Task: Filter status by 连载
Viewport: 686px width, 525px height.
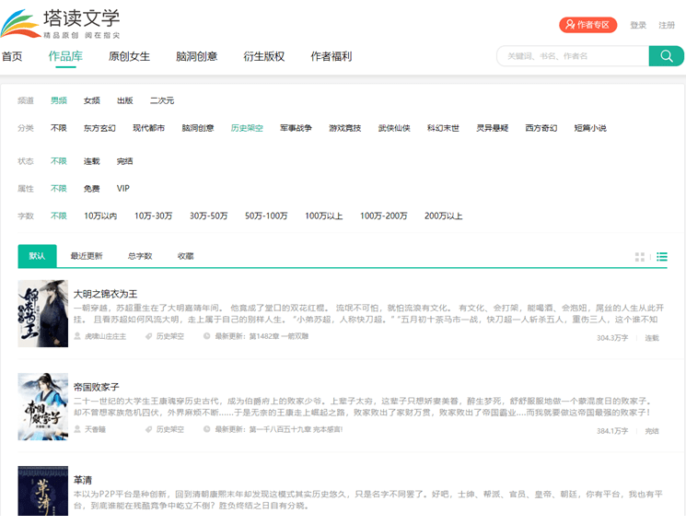Action: 92,161
